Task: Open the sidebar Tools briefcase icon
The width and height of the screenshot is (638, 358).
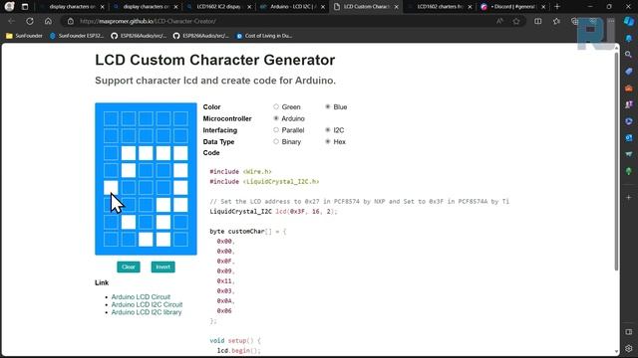Action: point(629,89)
